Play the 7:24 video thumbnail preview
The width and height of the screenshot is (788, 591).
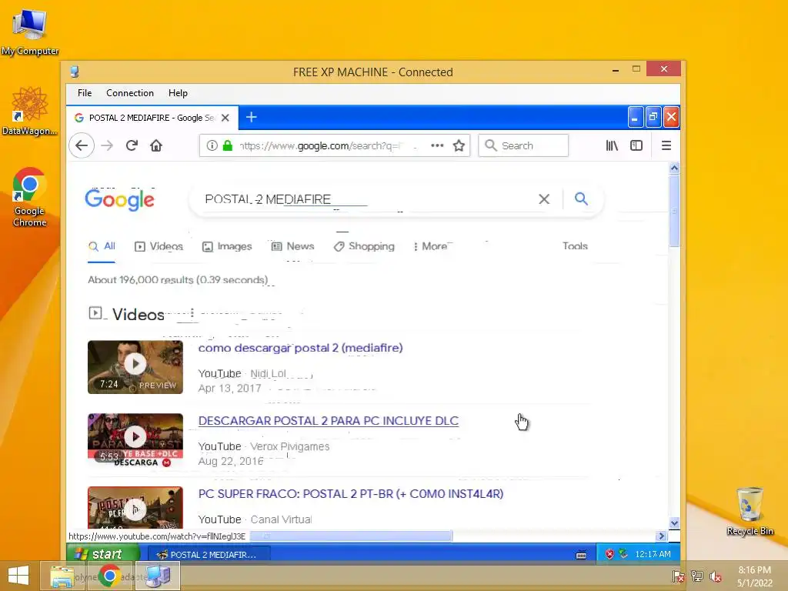tap(135, 367)
